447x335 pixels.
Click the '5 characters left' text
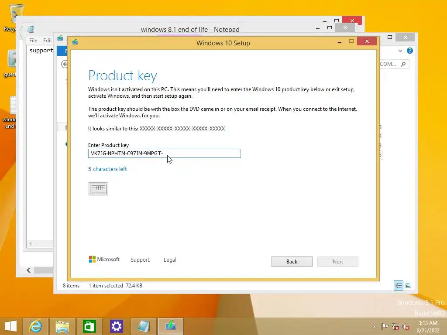point(107,169)
